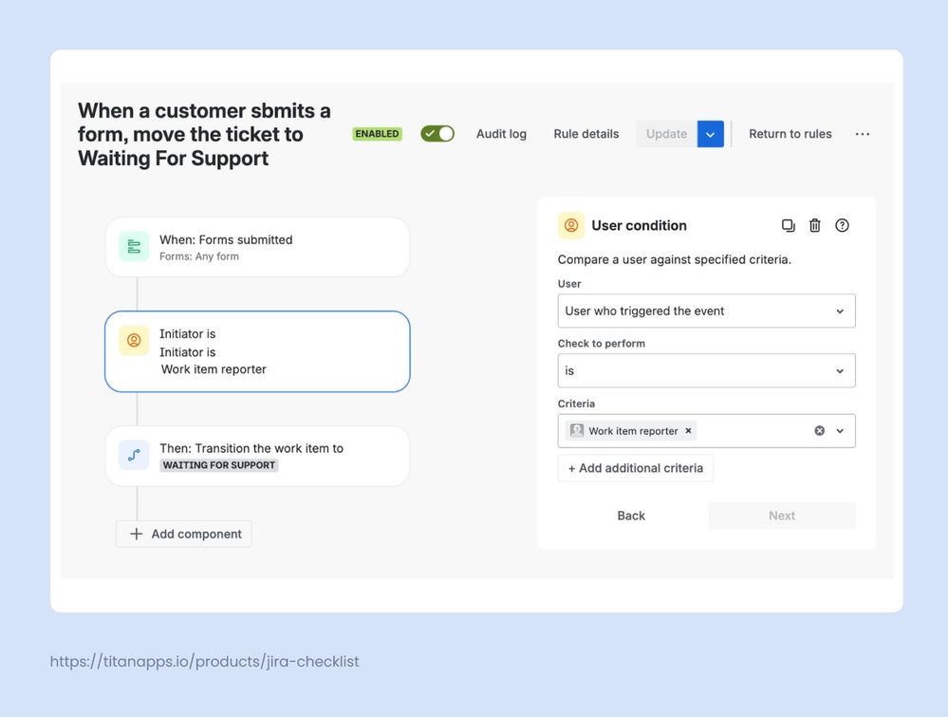Delete the User condition via trash icon

tap(815, 225)
